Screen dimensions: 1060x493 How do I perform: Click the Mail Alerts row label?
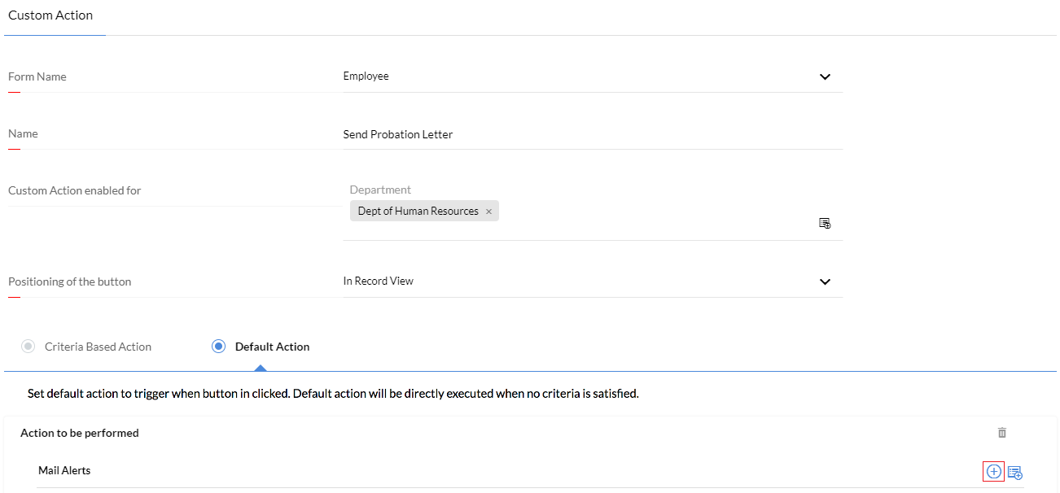point(64,471)
